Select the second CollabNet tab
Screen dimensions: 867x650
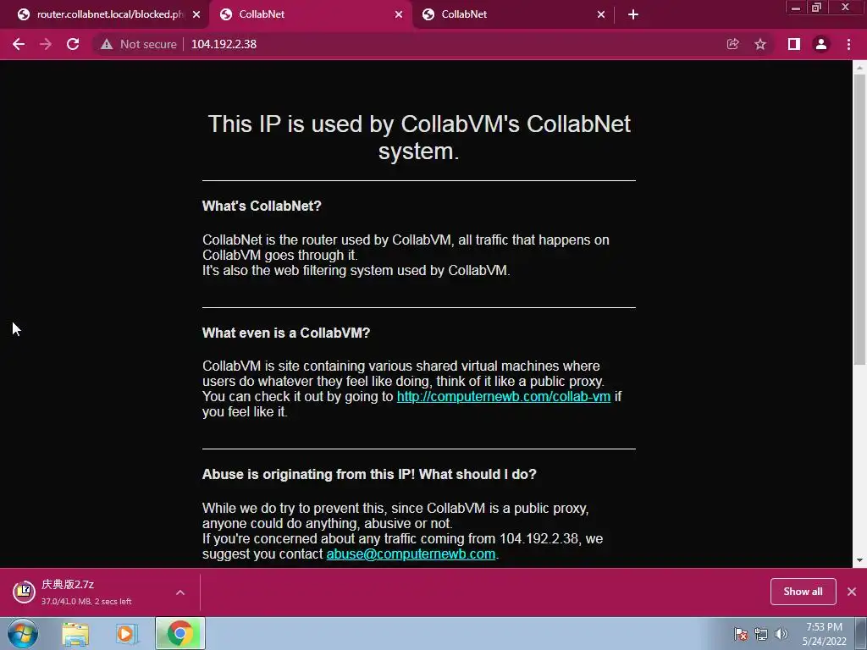pos(310,15)
